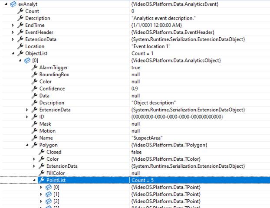Screen dimensions: 270x208
Task: Expand the ID property arrow
Action: [27, 117]
